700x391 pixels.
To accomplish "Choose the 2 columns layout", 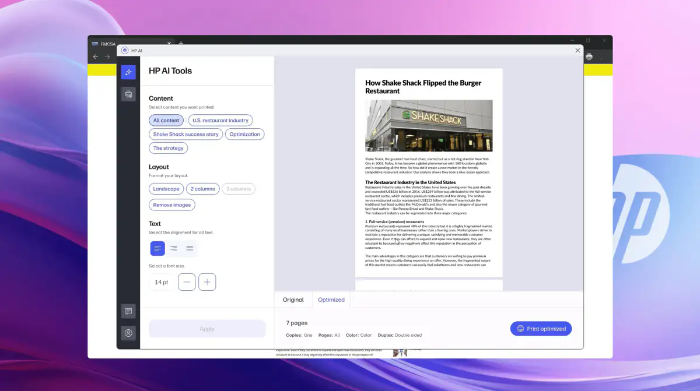I will (202, 189).
